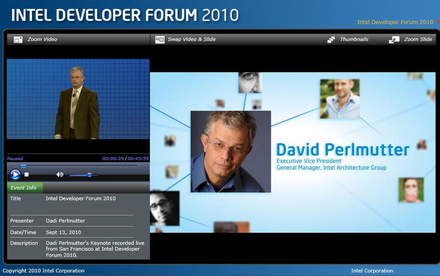This screenshot has width=440, height=276.
Task: Click the Date/Time field label
Action: 23,232
